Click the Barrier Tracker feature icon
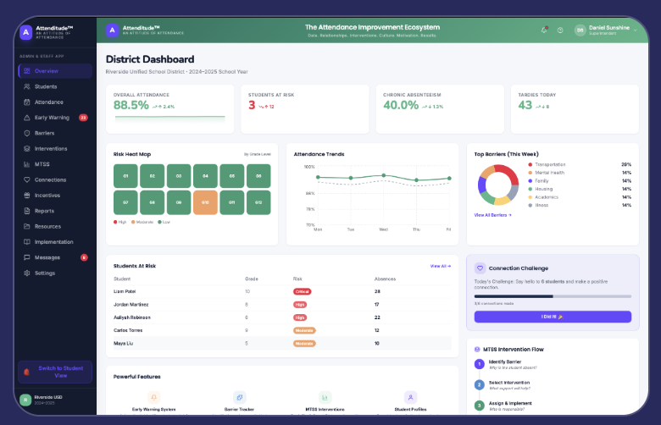661x425 pixels. coord(240,397)
